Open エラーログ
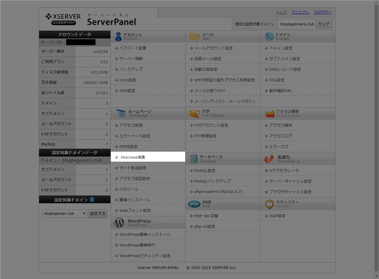Image resolution: width=379 pixels, height=279 pixels. click(279, 146)
